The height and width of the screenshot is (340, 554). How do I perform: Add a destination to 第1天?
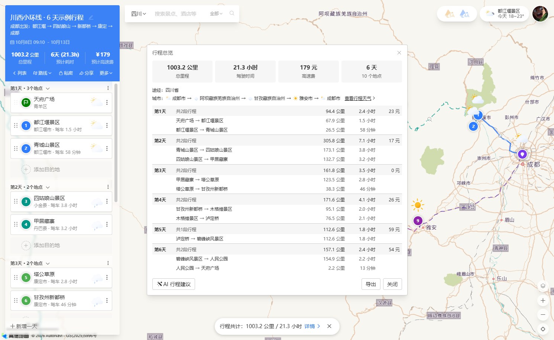[61, 169]
